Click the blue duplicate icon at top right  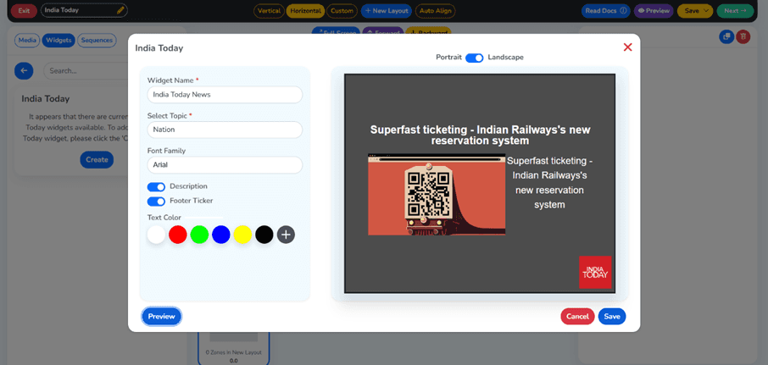coord(726,36)
